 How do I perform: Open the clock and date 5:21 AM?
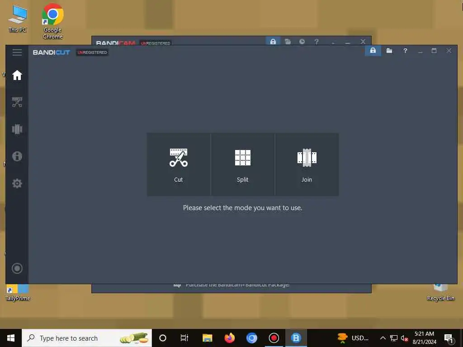click(424, 338)
